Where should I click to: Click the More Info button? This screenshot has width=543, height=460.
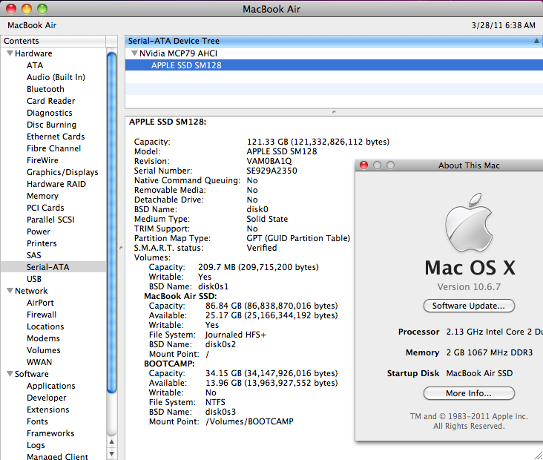point(469,393)
